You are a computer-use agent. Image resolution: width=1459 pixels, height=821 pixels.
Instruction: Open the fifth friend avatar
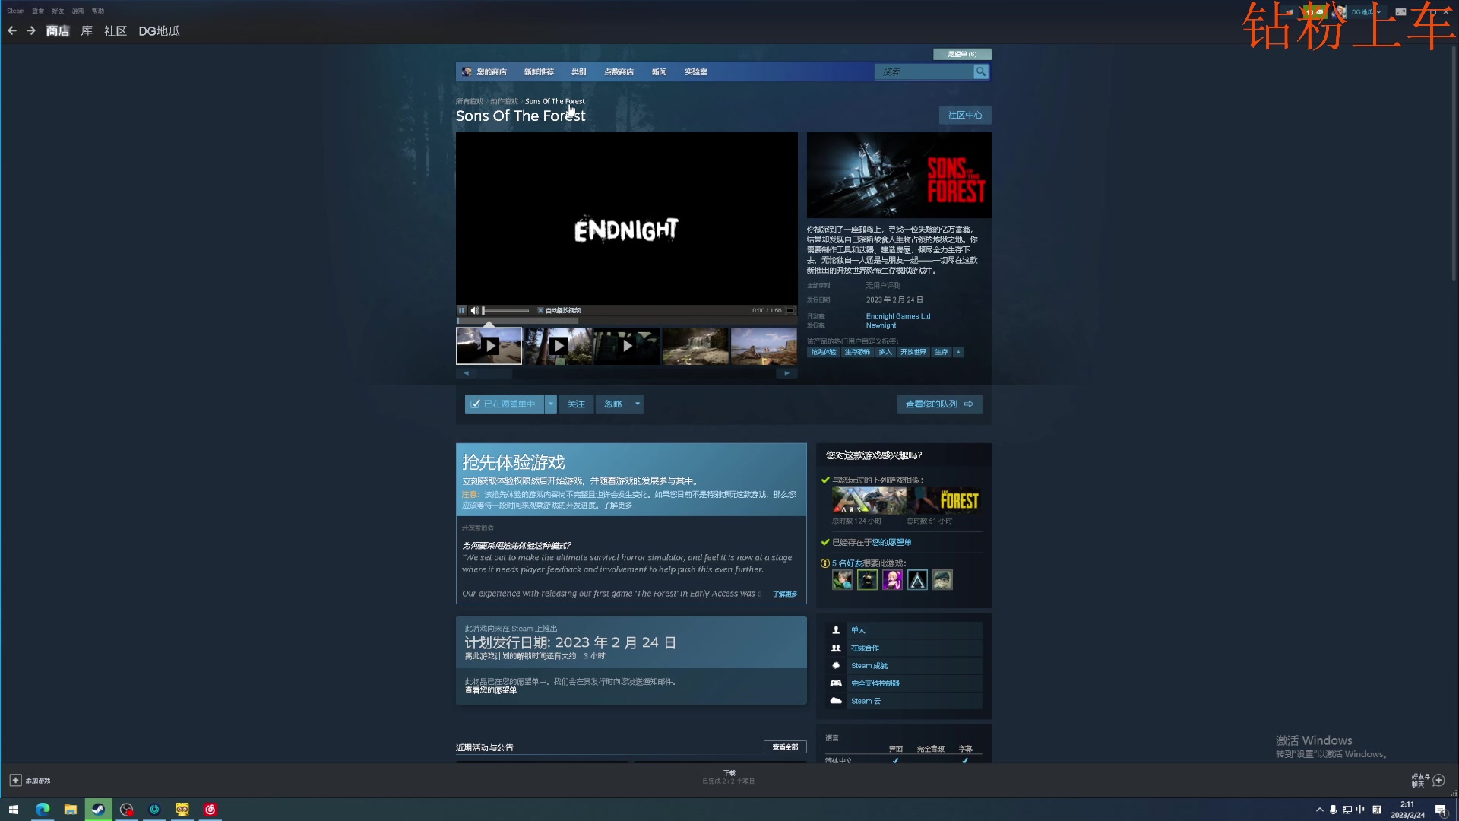942,581
